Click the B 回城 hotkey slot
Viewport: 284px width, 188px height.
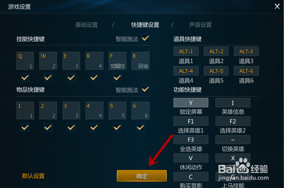pyautogui.click(x=141, y=61)
